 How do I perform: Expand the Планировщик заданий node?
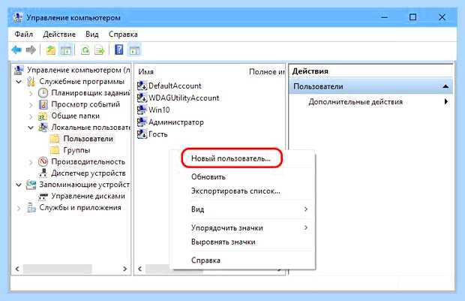tap(31, 93)
